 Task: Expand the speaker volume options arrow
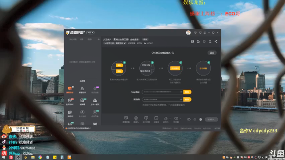pos(180,119)
